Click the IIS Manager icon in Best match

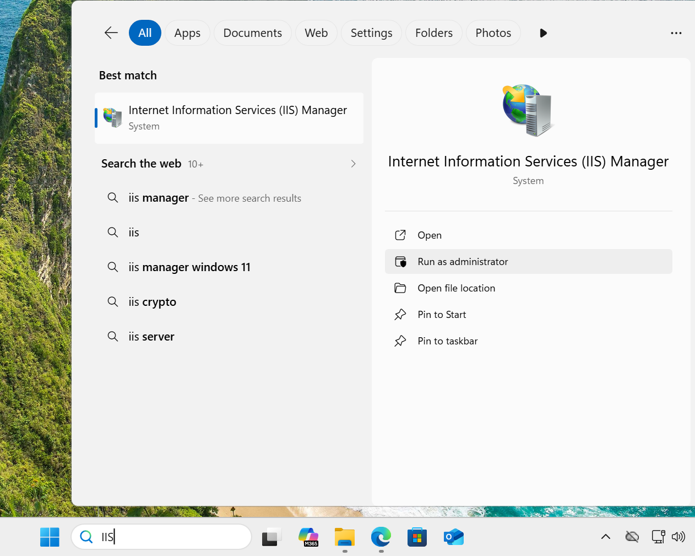click(112, 117)
